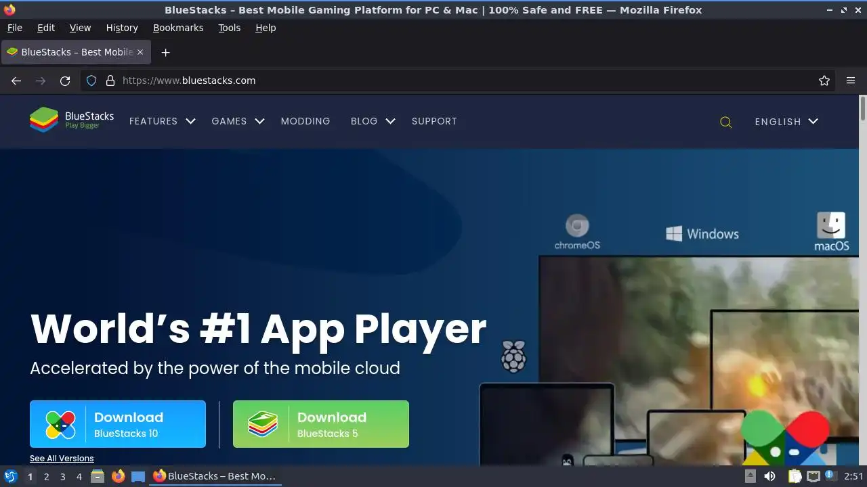Click the notification info tray icon
867x487 pixels.
point(830,476)
